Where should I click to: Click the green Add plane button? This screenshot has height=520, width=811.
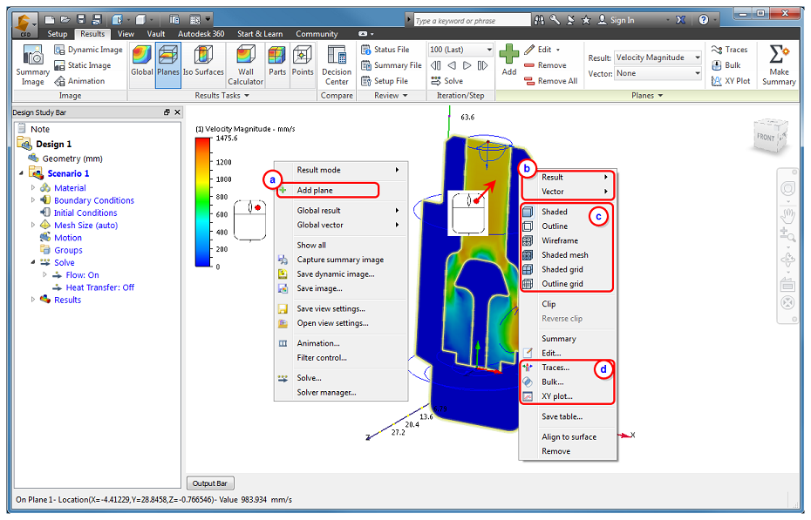(x=509, y=60)
